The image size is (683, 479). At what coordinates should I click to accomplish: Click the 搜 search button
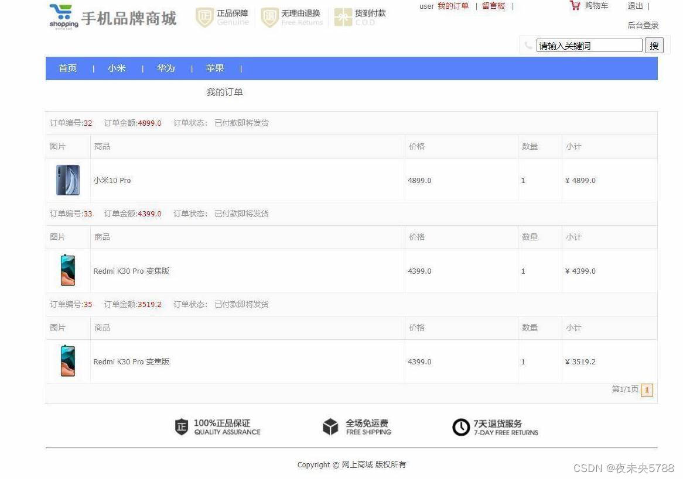pyautogui.click(x=654, y=46)
